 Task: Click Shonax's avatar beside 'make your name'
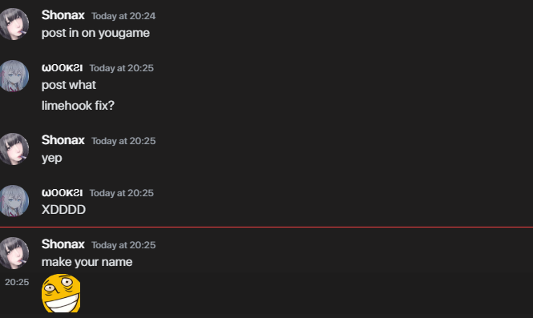[x=13, y=253]
